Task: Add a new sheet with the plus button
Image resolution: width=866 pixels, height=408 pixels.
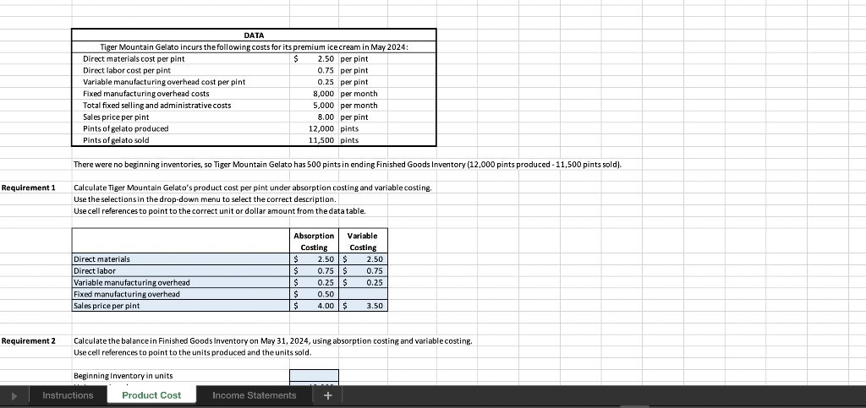Action: [x=327, y=395]
